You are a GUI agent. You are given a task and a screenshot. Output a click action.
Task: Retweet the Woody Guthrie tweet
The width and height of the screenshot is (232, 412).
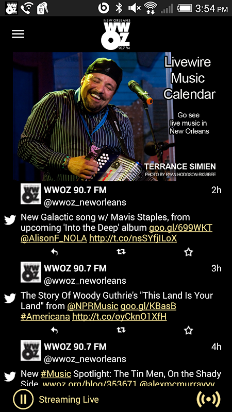click(x=121, y=330)
